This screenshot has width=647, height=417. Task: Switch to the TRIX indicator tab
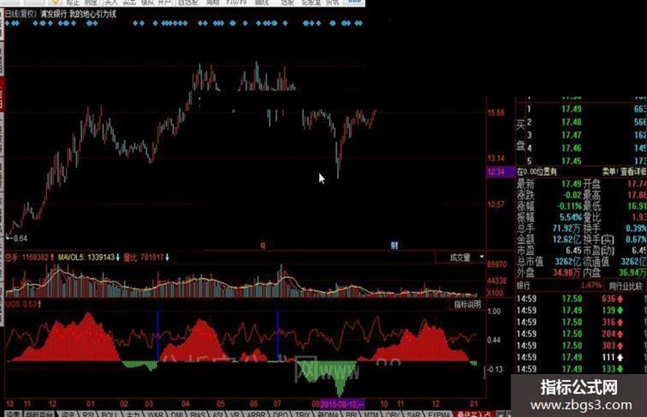click(303, 414)
